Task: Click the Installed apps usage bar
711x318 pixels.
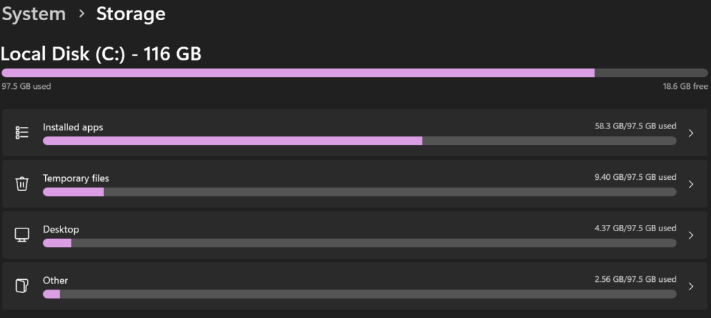Action: [360, 141]
